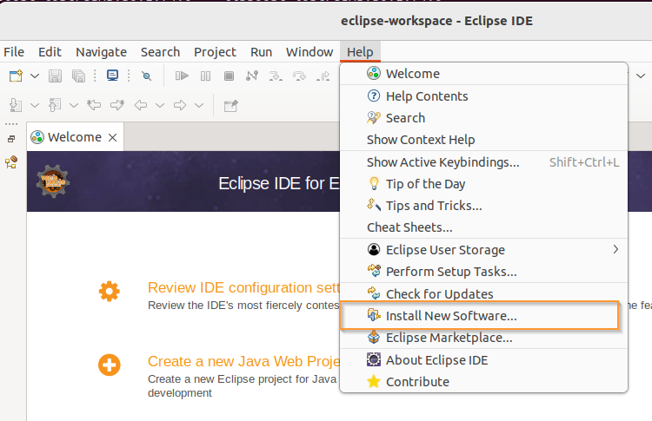652x421 pixels.
Task: Click the Type Hierarchy icon in left sidebar
Action: point(11,162)
